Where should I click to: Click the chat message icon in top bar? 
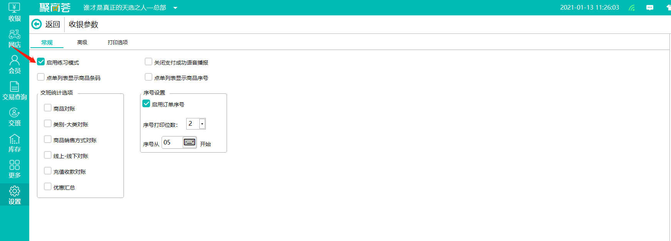[650, 8]
